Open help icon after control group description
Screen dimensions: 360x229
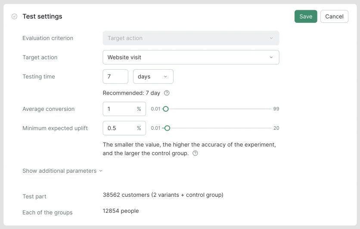(x=195, y=153)
